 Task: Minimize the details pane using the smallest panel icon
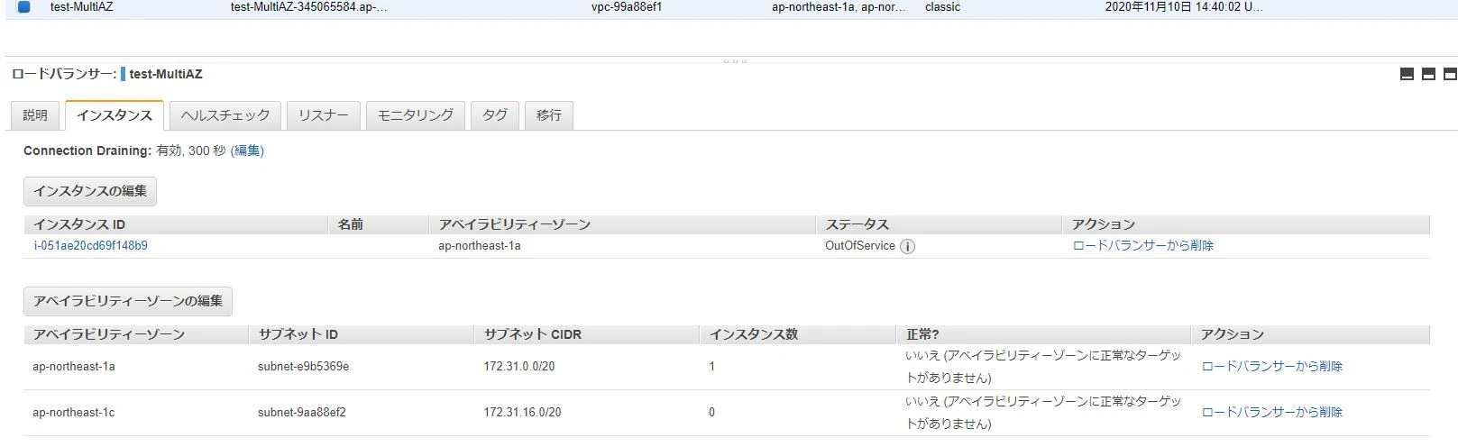coord(1407,74)
